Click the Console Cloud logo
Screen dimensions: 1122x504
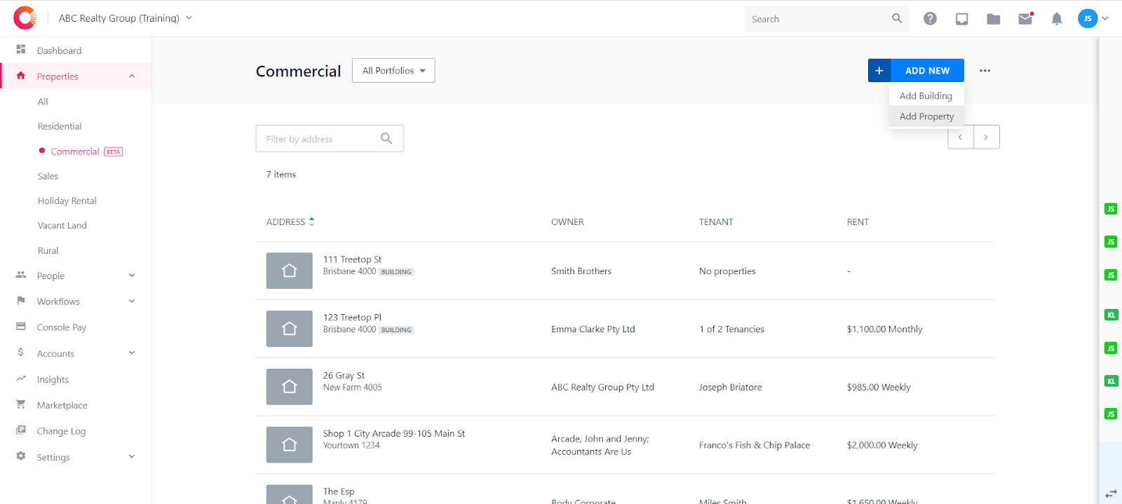point(25,18)
